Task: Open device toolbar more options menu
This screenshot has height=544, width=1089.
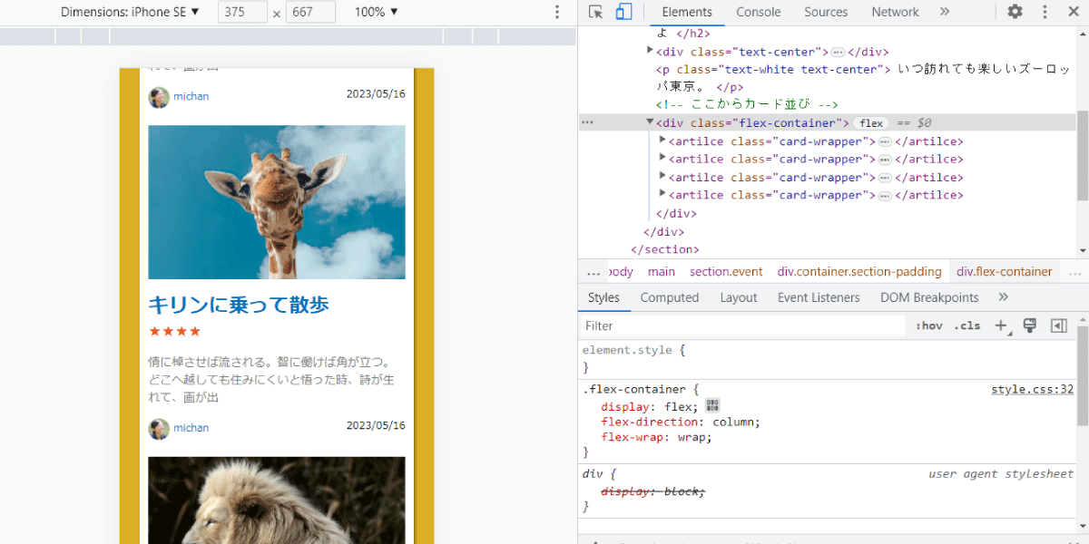Action: (557, 12)
